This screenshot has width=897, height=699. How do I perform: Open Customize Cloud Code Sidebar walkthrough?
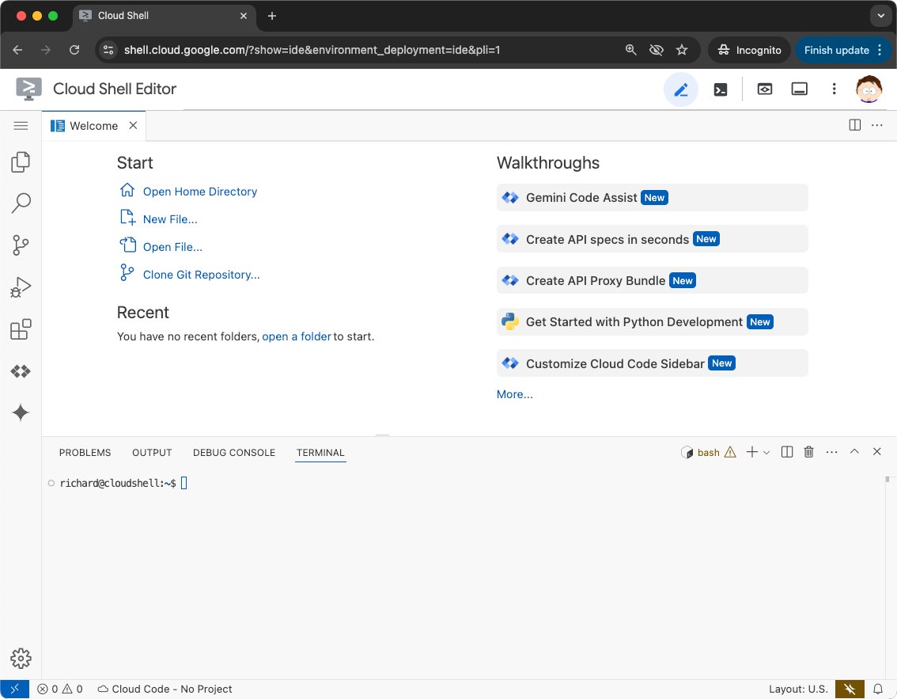[652, 363]
